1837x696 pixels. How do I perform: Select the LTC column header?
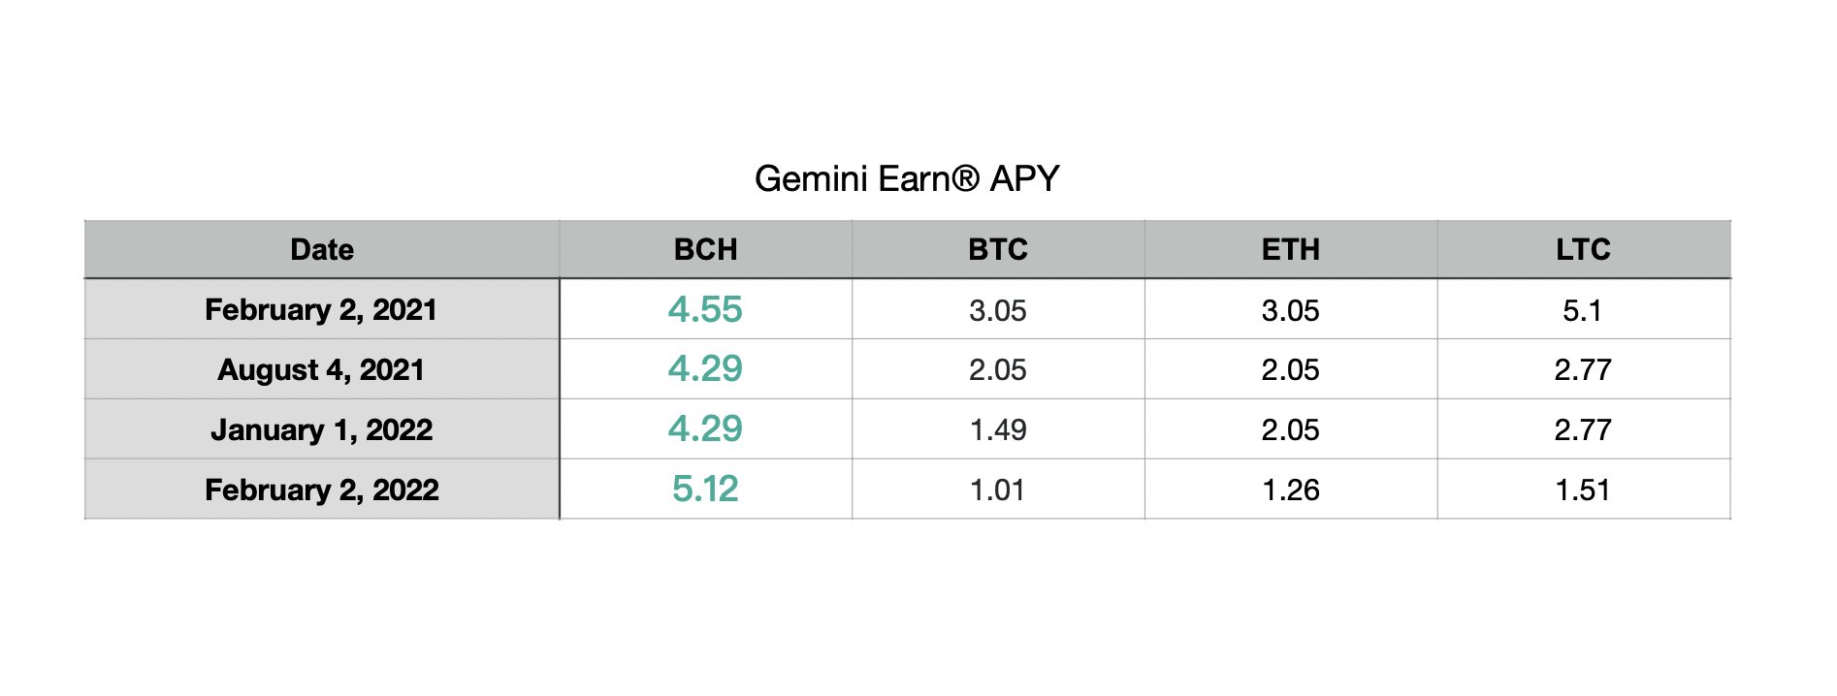(1584, 249)
